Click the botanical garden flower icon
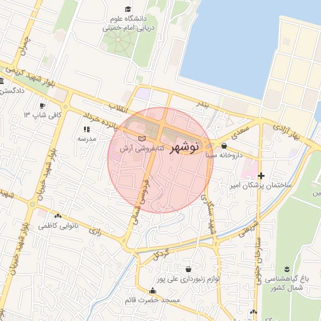Screen dimensions: 321x321 (287, 269)
